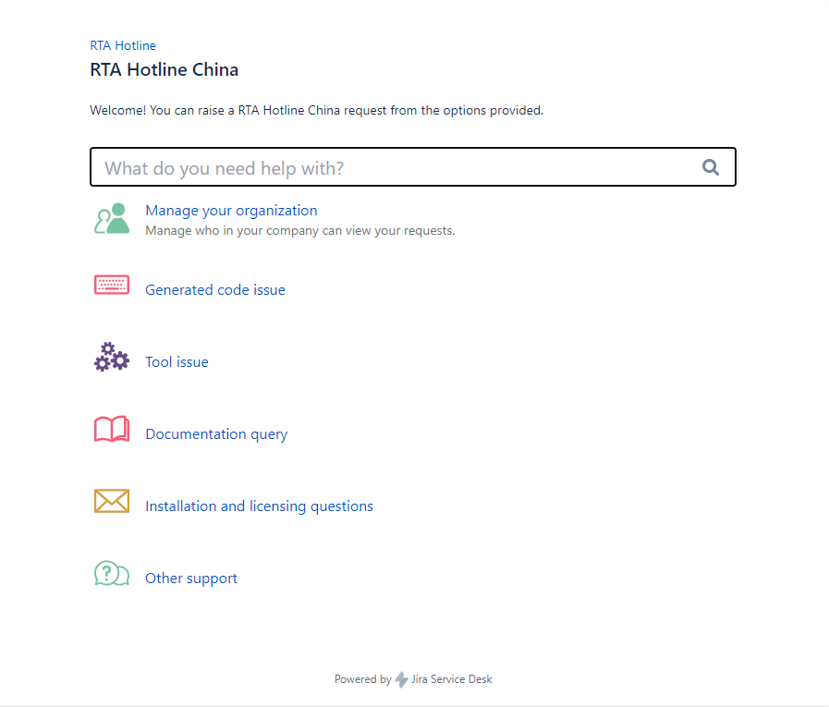Select the Other support request type

191,579
